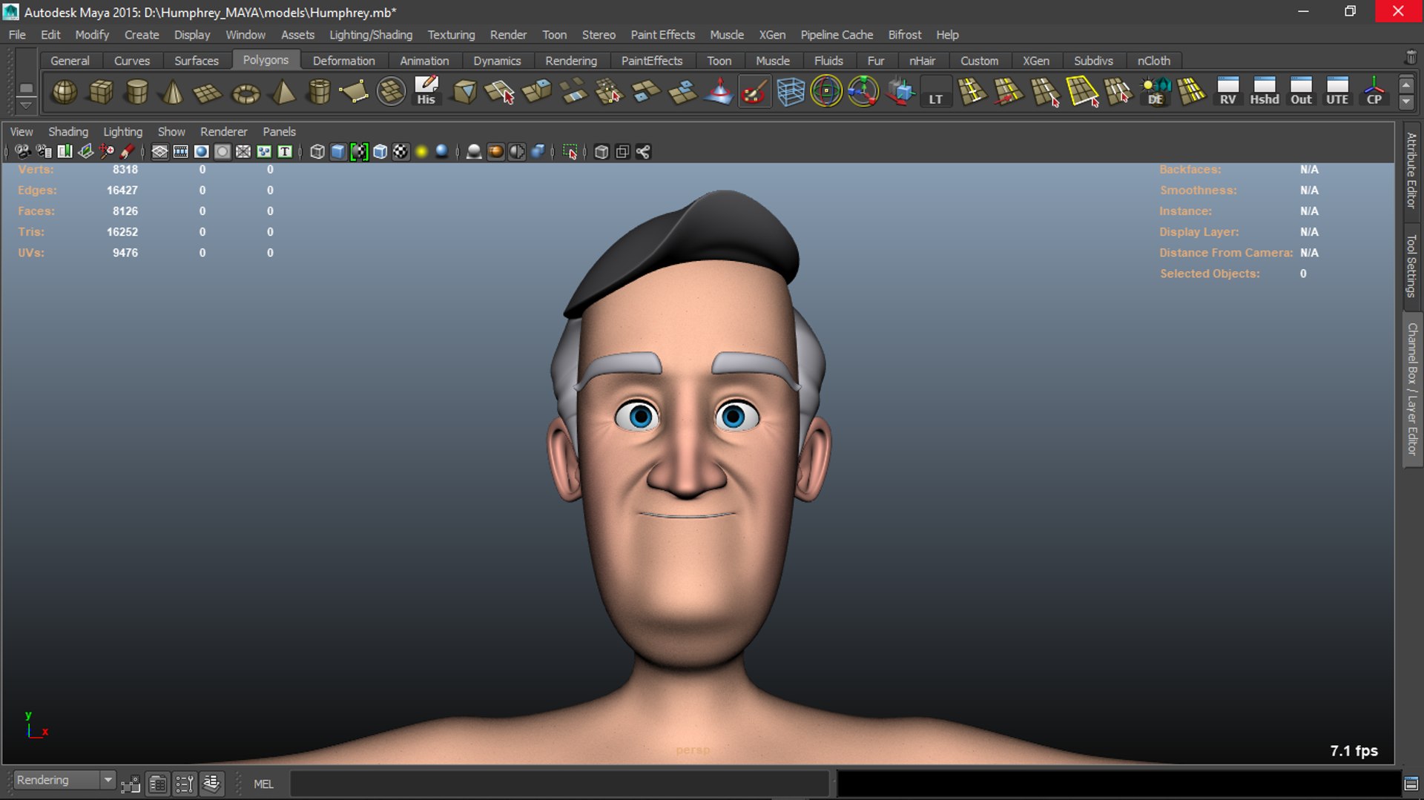Open the Tool Settings side tab
This screenshot has height=800, width=1424.
[1411, 265]
